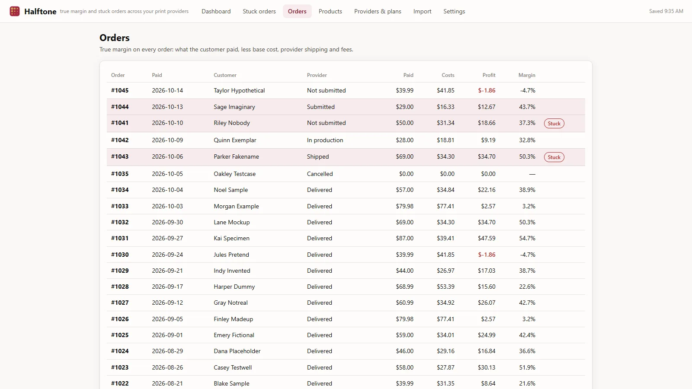Image resolution: width=692 pixels, height=389 pixels.
Task: Click customer name Taylor Hypothetical
Action: pos(239,90)
